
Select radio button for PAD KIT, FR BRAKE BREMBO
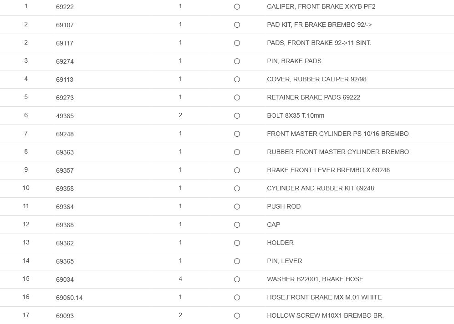click(237, 25)
